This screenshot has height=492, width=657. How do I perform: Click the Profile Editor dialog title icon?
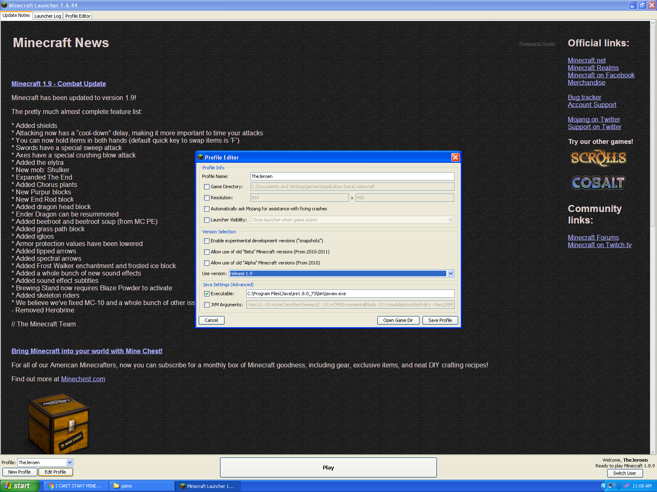[x=200, y=157]
